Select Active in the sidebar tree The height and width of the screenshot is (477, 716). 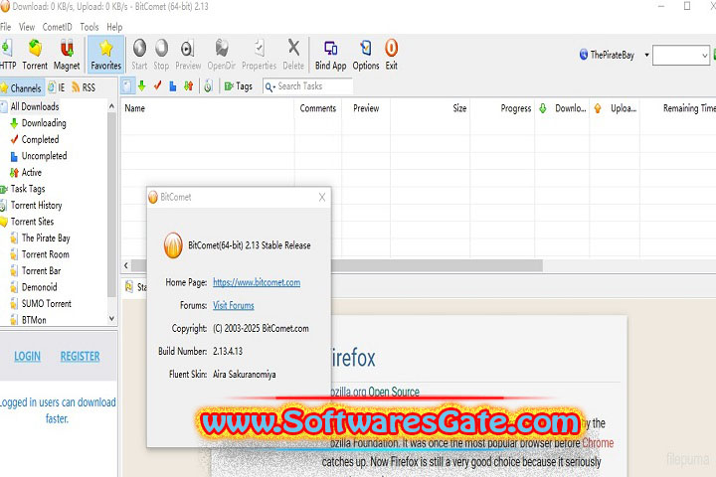tap(26, 172)
